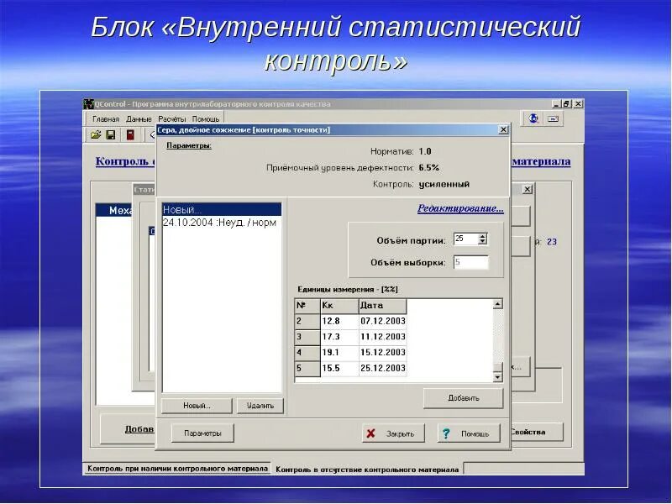This screenshot has width=672, height=504.
Task: Click the table scrollbar down arrow
Action: click(497, 377)
